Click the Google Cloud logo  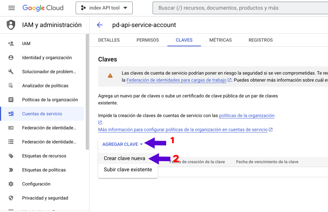(x=43, y=8)
